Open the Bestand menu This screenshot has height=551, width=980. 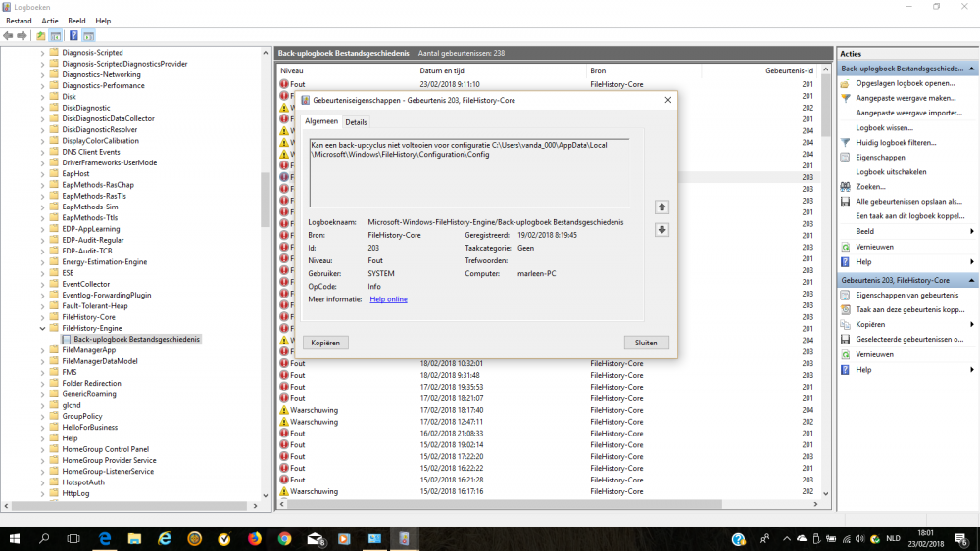(x=19, y=21)
